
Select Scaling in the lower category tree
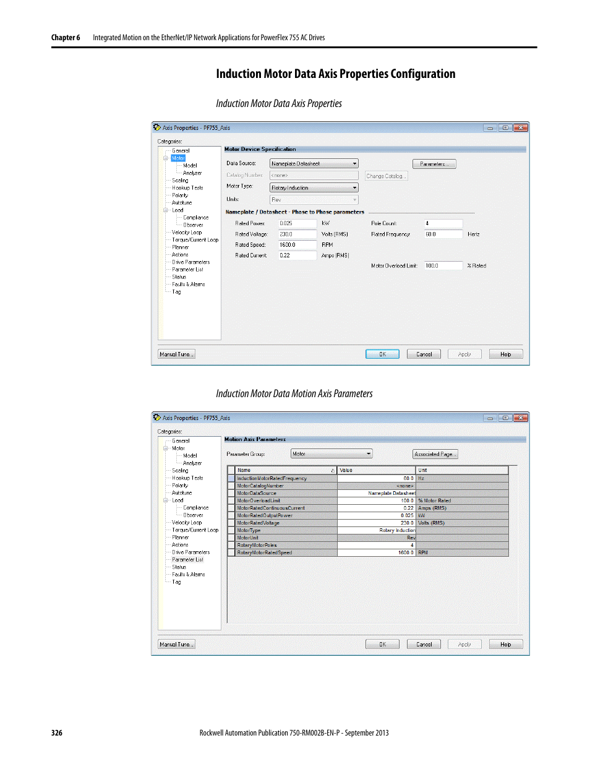click(180, 471)
